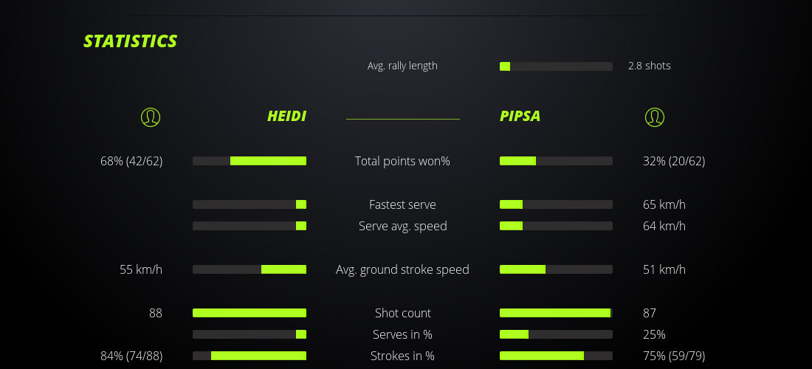Screen dimensions: 812x369
Task: Click Pipsa's Fastest serve bar
Action: pyautogui.click(x=556, y=204)
